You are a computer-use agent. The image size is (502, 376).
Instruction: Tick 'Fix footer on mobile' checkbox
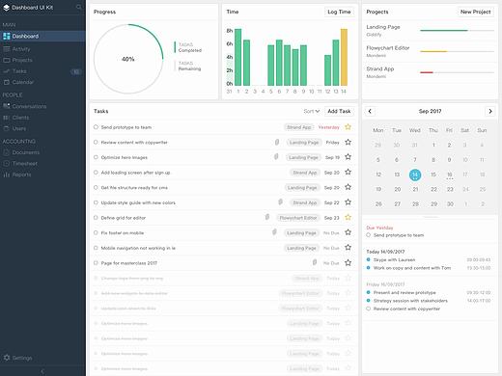coord(96,232)
